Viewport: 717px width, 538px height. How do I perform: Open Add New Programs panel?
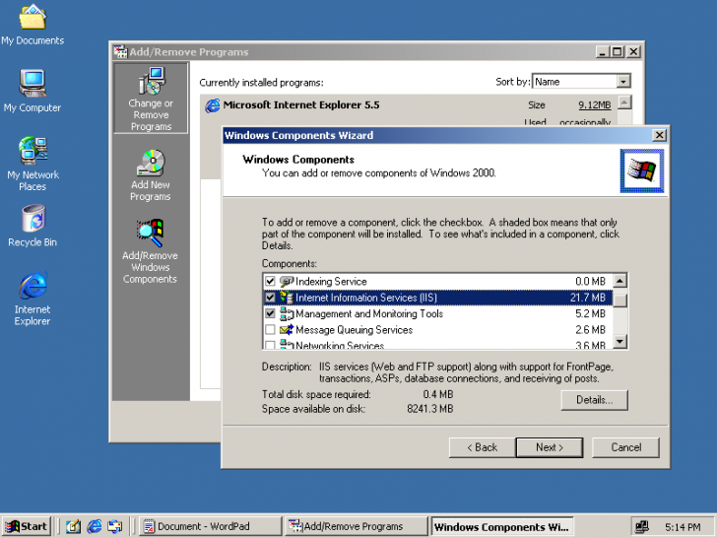coord(151,164)
